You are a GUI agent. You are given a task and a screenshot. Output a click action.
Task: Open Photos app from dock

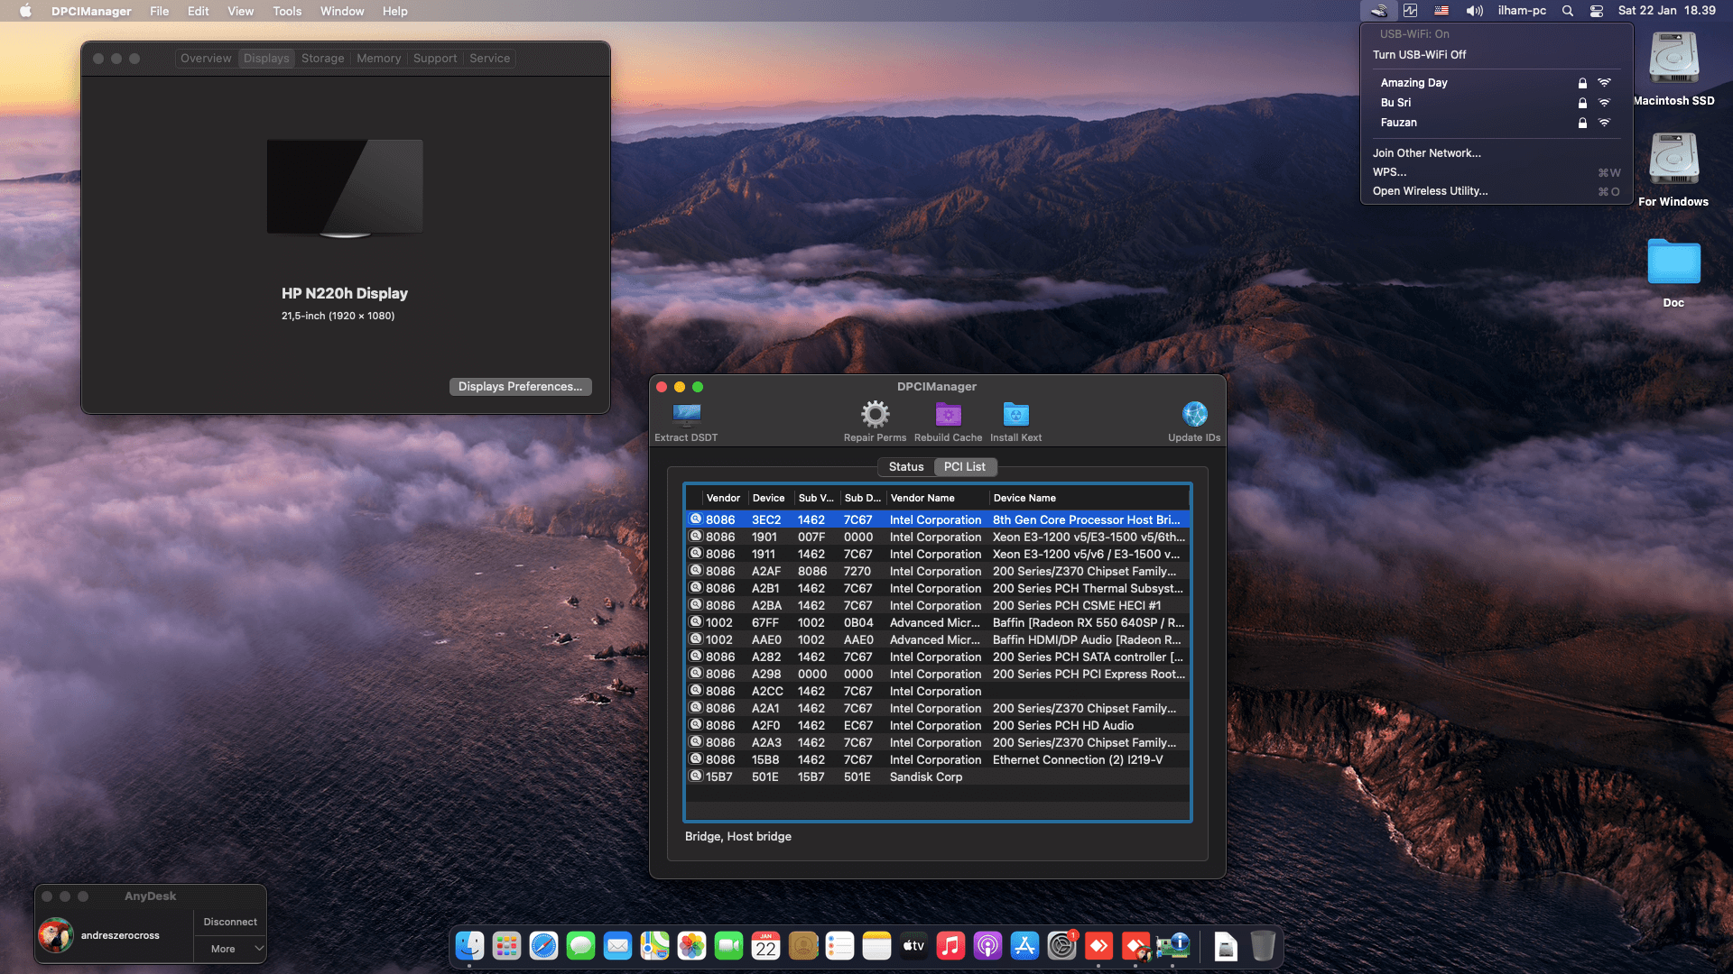point(691,946)
